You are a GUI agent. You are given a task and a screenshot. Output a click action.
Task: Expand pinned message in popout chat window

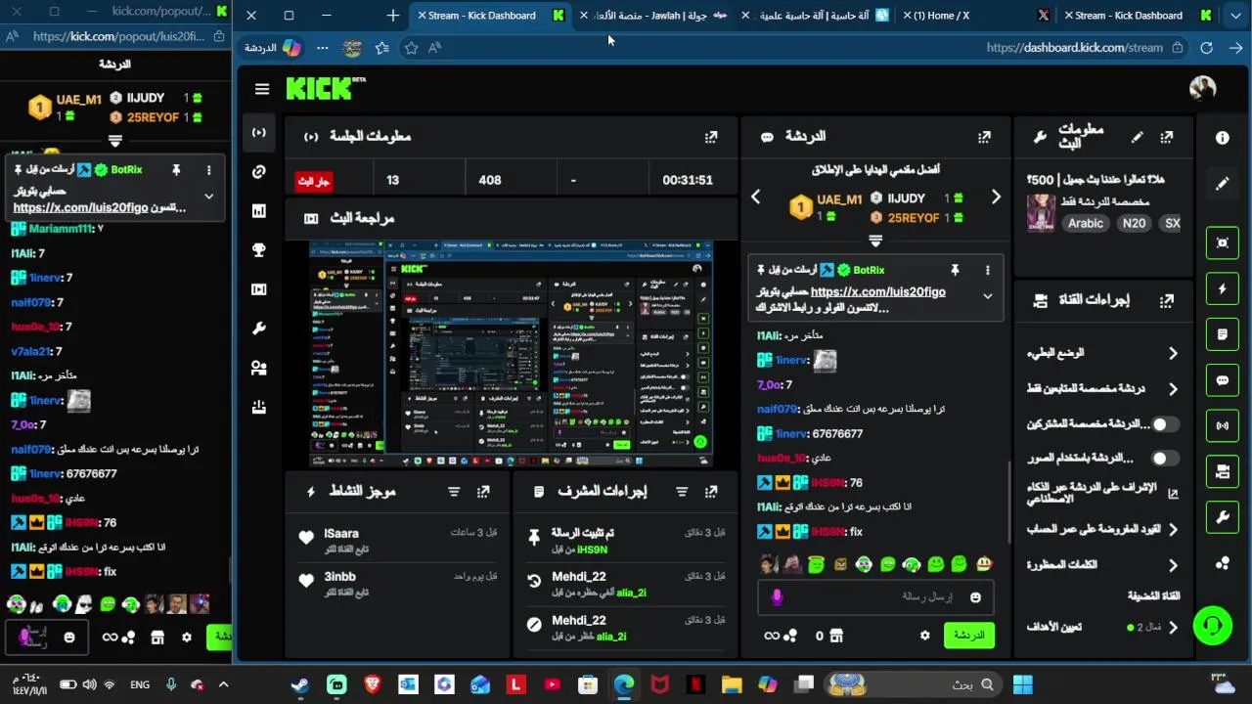[208, 196]
